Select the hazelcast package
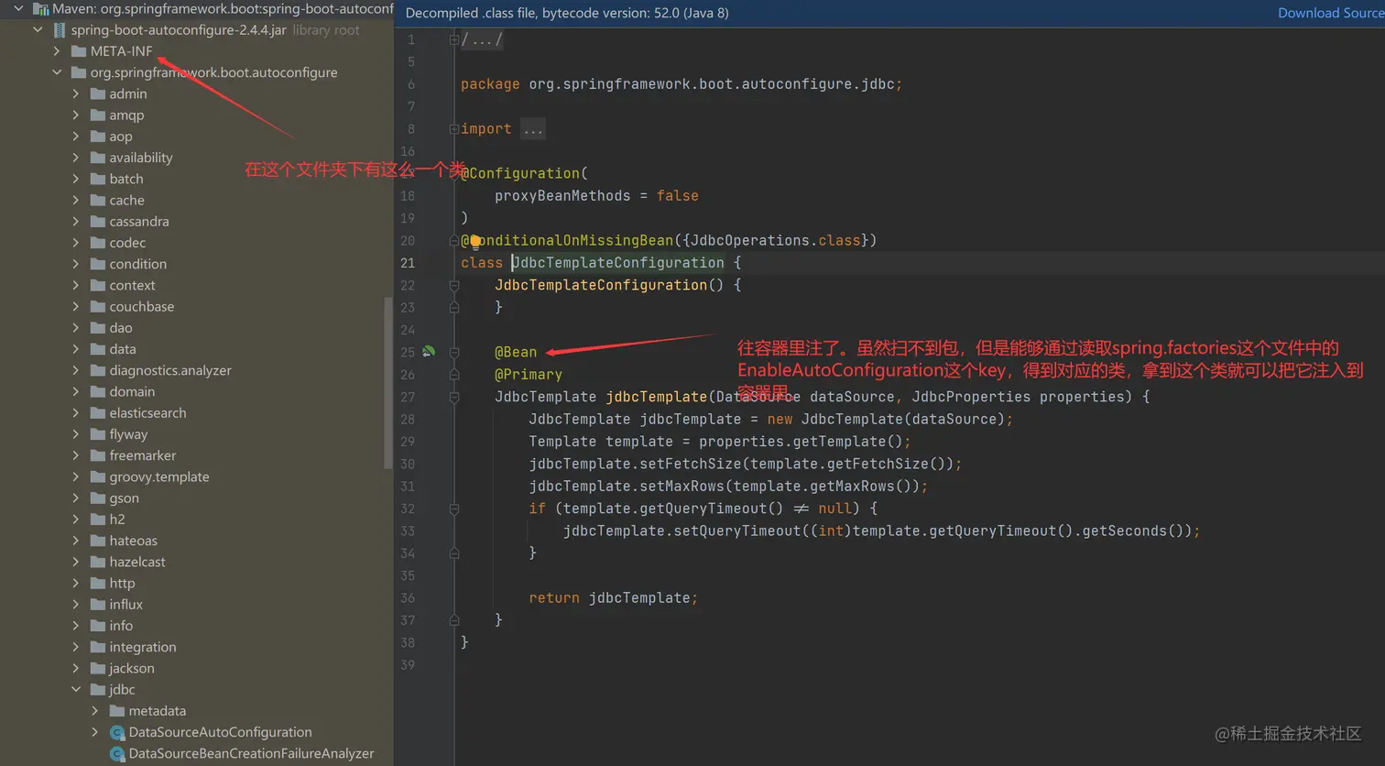 click(x=137, y=562)
